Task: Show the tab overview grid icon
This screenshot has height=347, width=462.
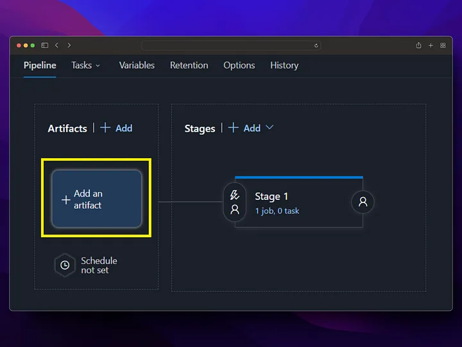Action: click(x=443, y=45)
